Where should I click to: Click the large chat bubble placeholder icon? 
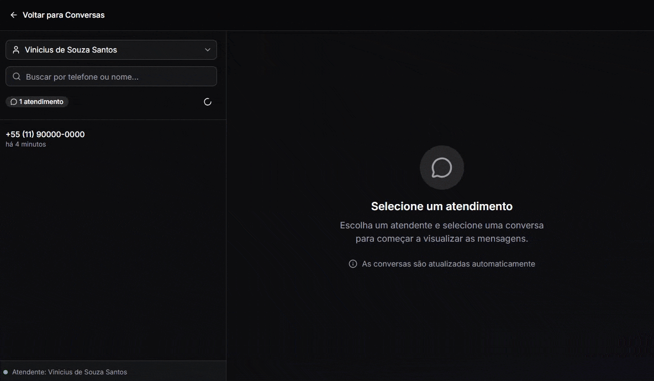pyautogui.click(x=442, y=168)
